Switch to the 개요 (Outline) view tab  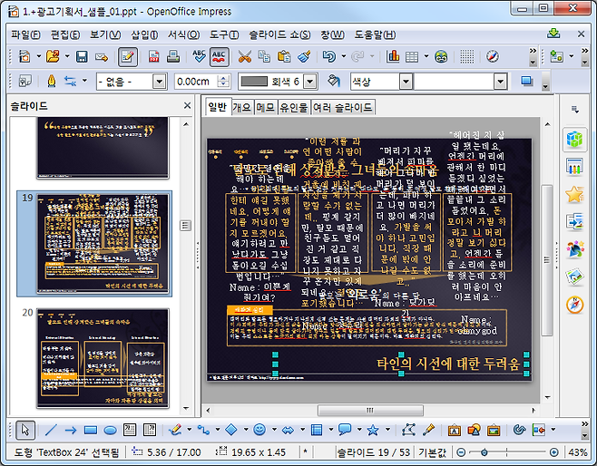[242, 107]
